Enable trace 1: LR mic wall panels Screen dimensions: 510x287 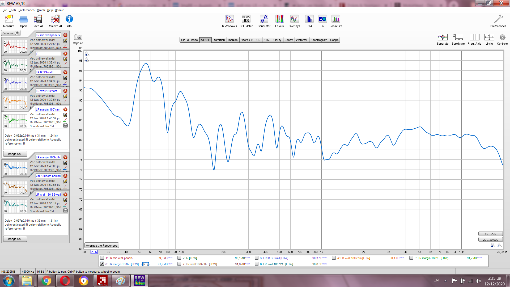102,258
